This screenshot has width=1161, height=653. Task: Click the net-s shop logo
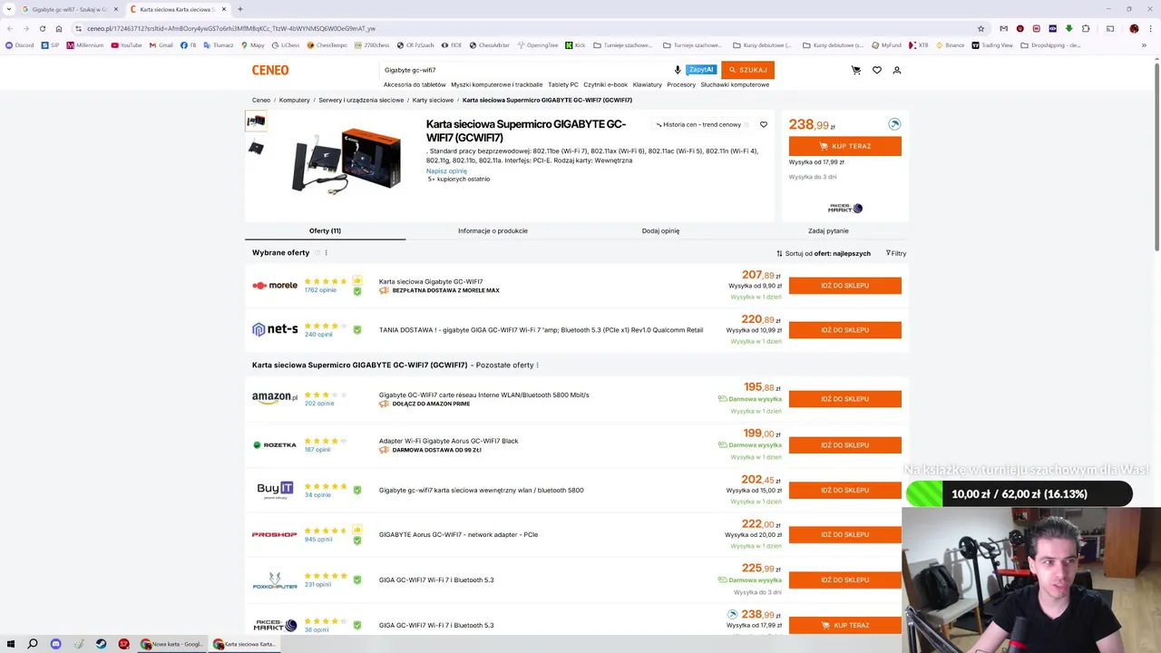pos(275,329)
